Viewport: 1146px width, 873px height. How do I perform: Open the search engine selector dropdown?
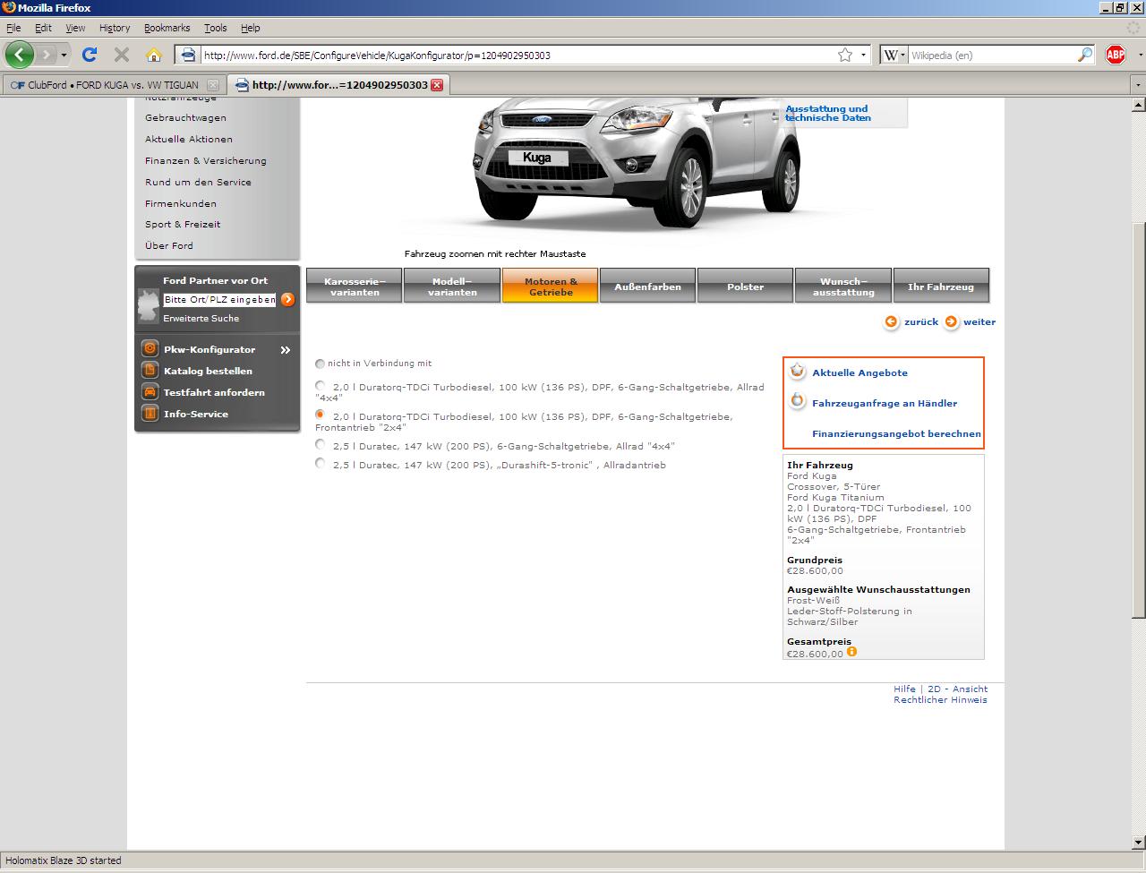(894, 55)
